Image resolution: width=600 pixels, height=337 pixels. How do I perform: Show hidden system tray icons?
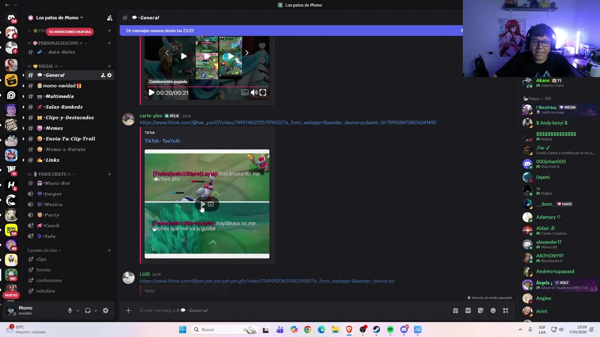coord(520,330)
